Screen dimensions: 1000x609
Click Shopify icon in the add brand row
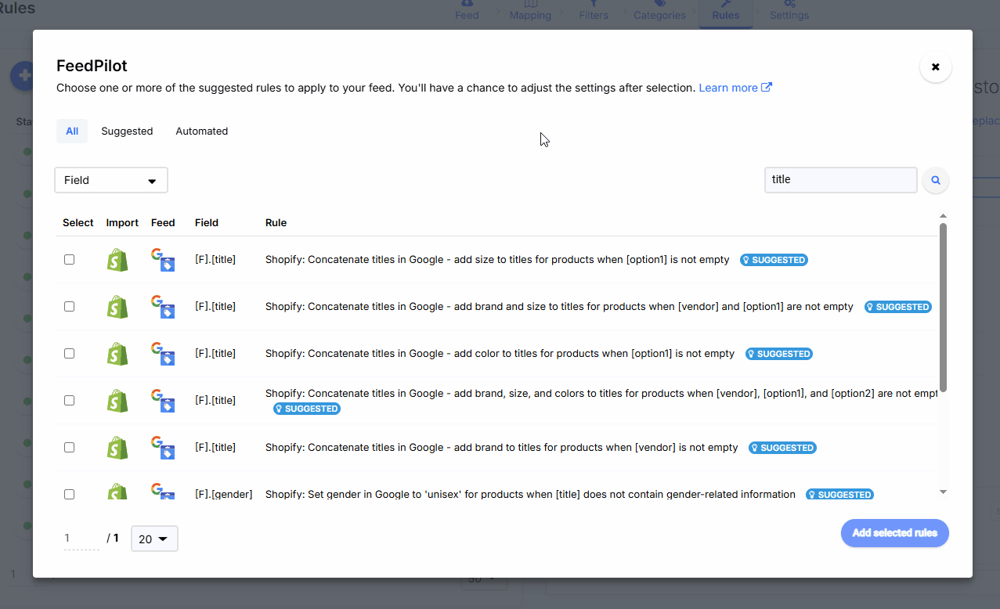117,448
